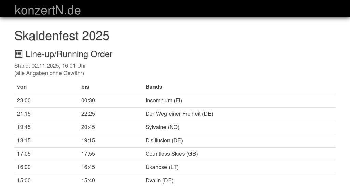This screenshot has width=350, height=194.
Task: Select Countless Skies (GB) in the table
Action: pos(172,154)
